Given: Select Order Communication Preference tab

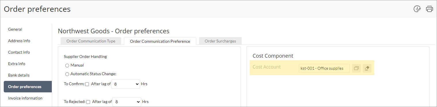Looking at the screenshot, I should (160, 41).
